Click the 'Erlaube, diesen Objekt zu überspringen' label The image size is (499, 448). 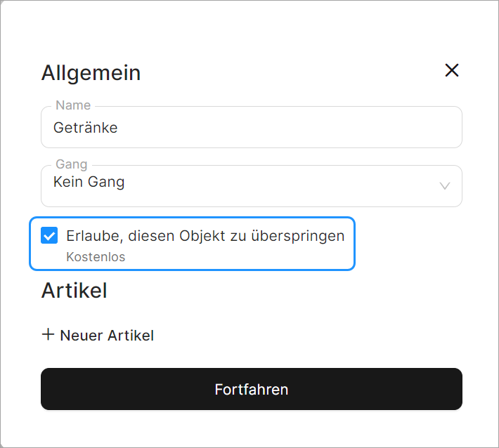(x=205, y=236)
